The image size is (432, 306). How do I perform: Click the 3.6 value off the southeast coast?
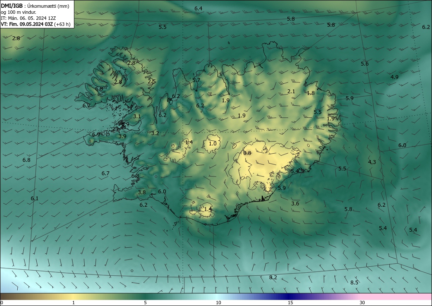coord(295,203)
